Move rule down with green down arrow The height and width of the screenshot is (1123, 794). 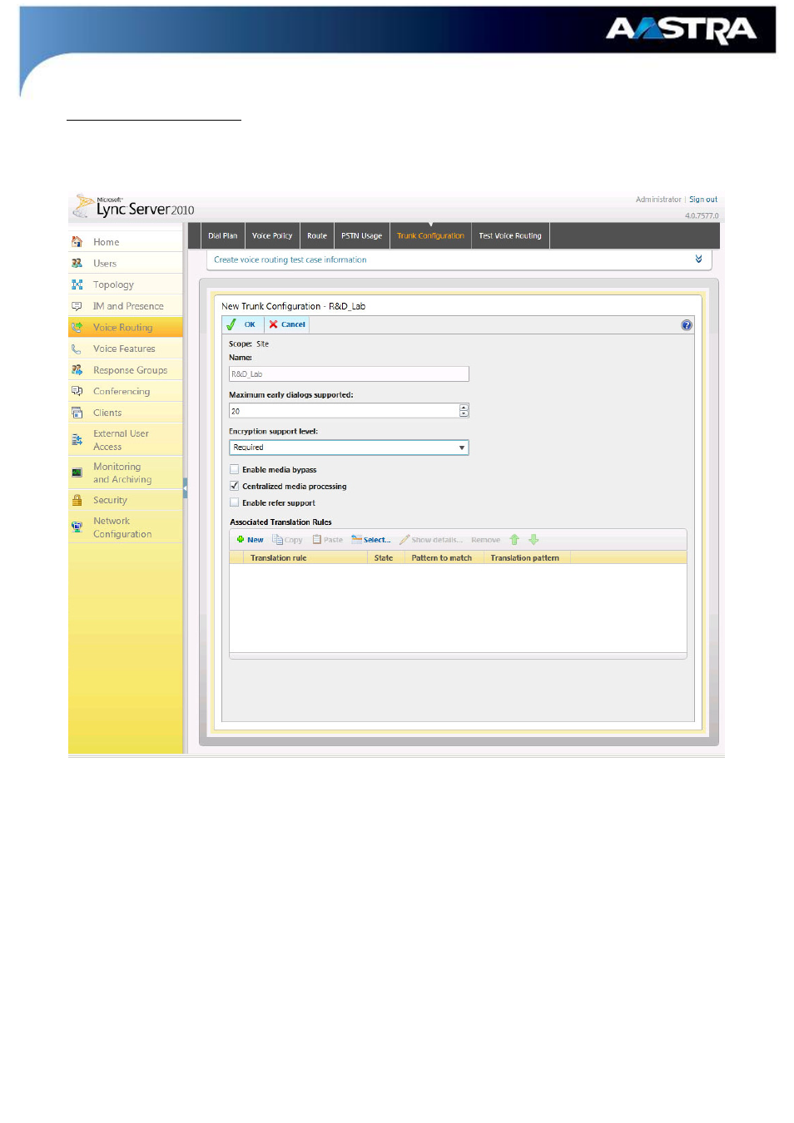[533, 540]
